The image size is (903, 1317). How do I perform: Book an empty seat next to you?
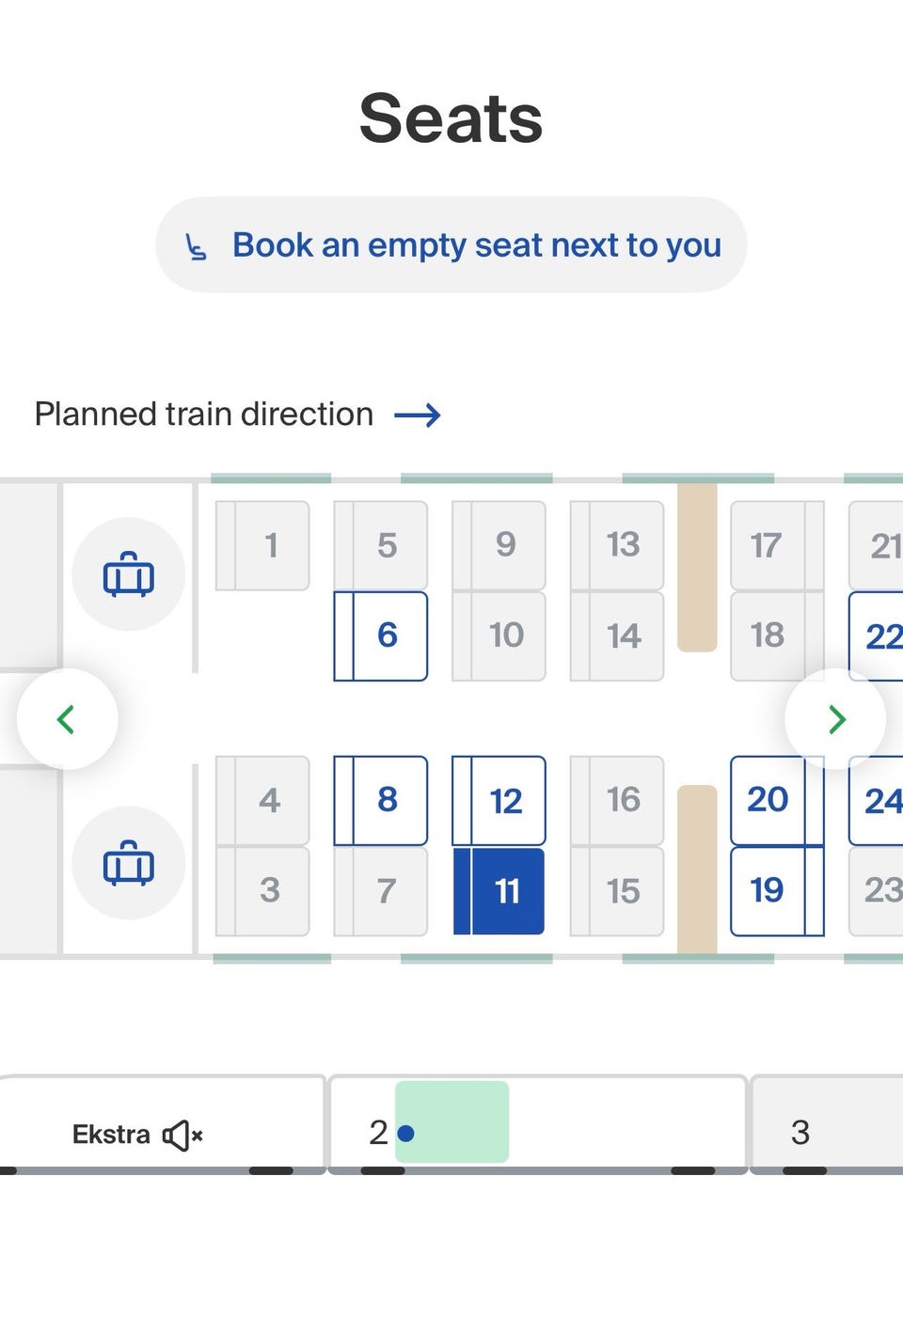click(451, 245)
